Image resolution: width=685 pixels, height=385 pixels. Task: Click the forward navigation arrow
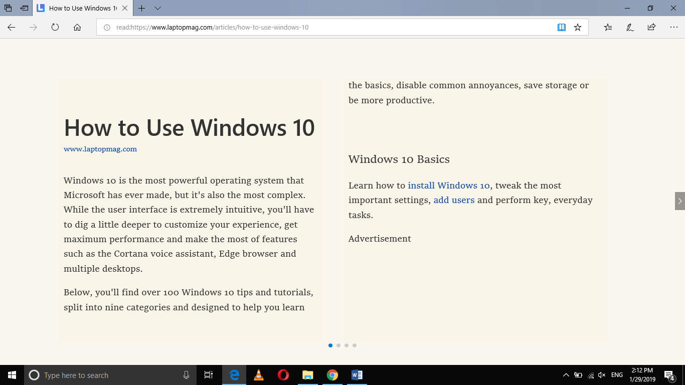click(33, 28)
